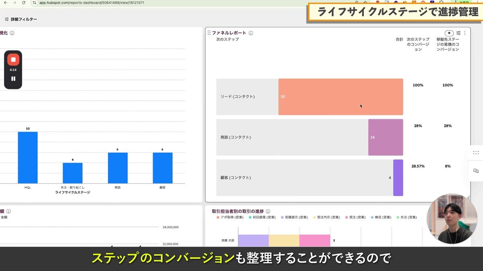Click the 詳細フィルター filter icon
The width and height of the screenshot is (483, 271).
[x=6, y=18]
